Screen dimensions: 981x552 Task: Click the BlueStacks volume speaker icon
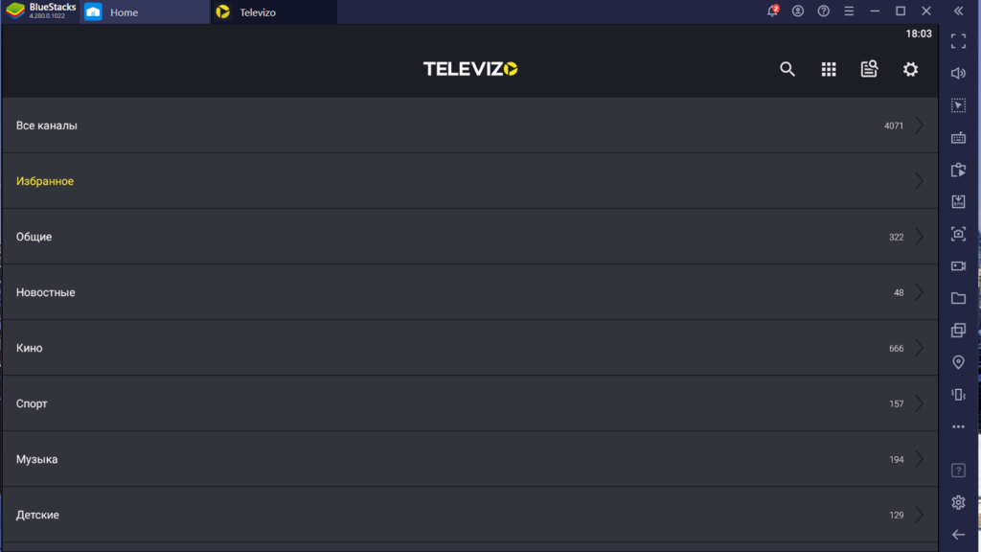click(958, 73)
